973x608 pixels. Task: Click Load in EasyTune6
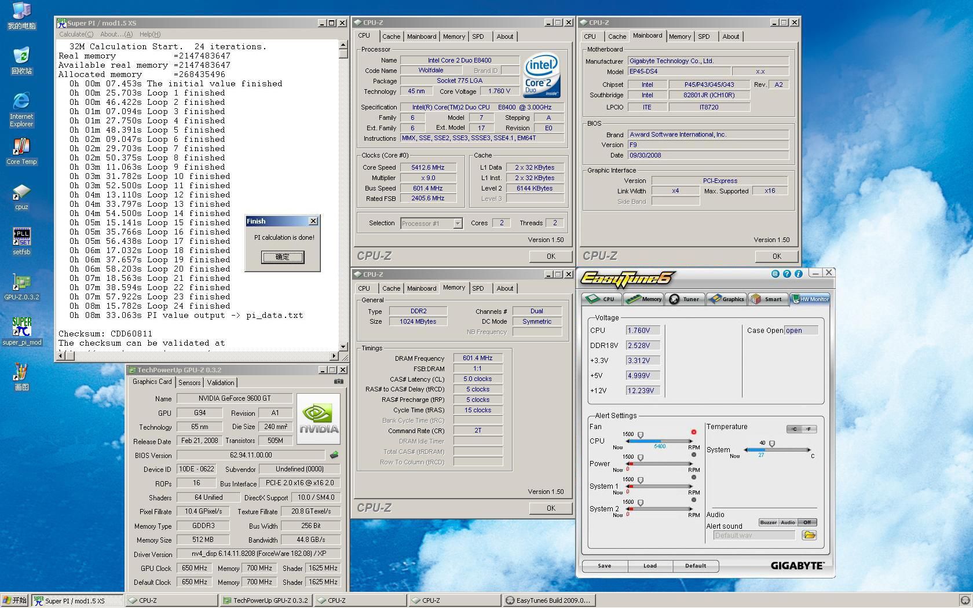[650, 566]
